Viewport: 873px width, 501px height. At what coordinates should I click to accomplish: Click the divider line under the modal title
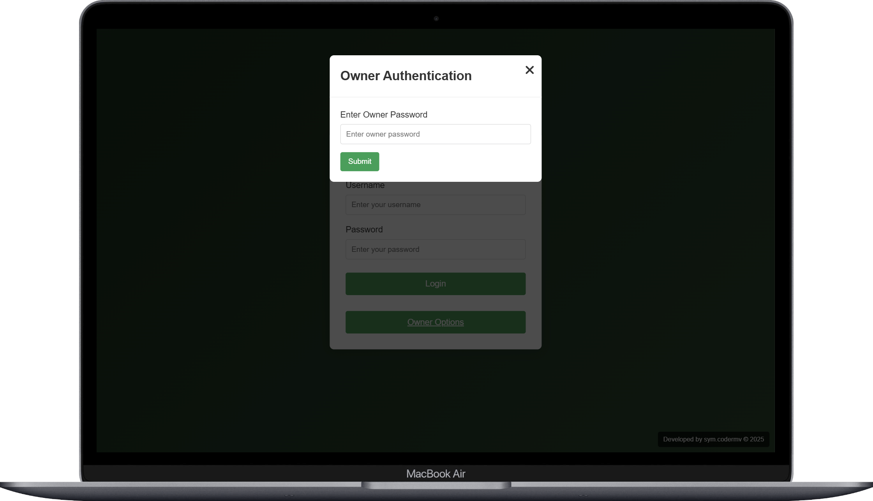(x=435, y=97)
